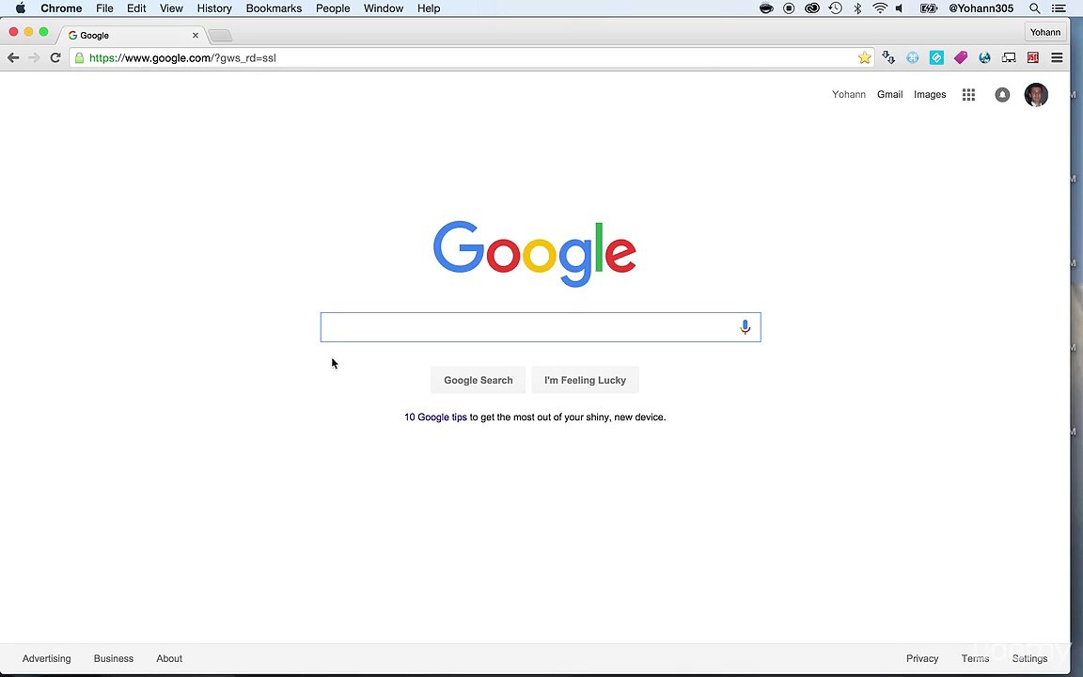Image resolution: width=1083 pixels, height=677 pixels.
Task: Click the Yohann profile button in title bar
Action: pyautogui.click(x=1045, y=33)
